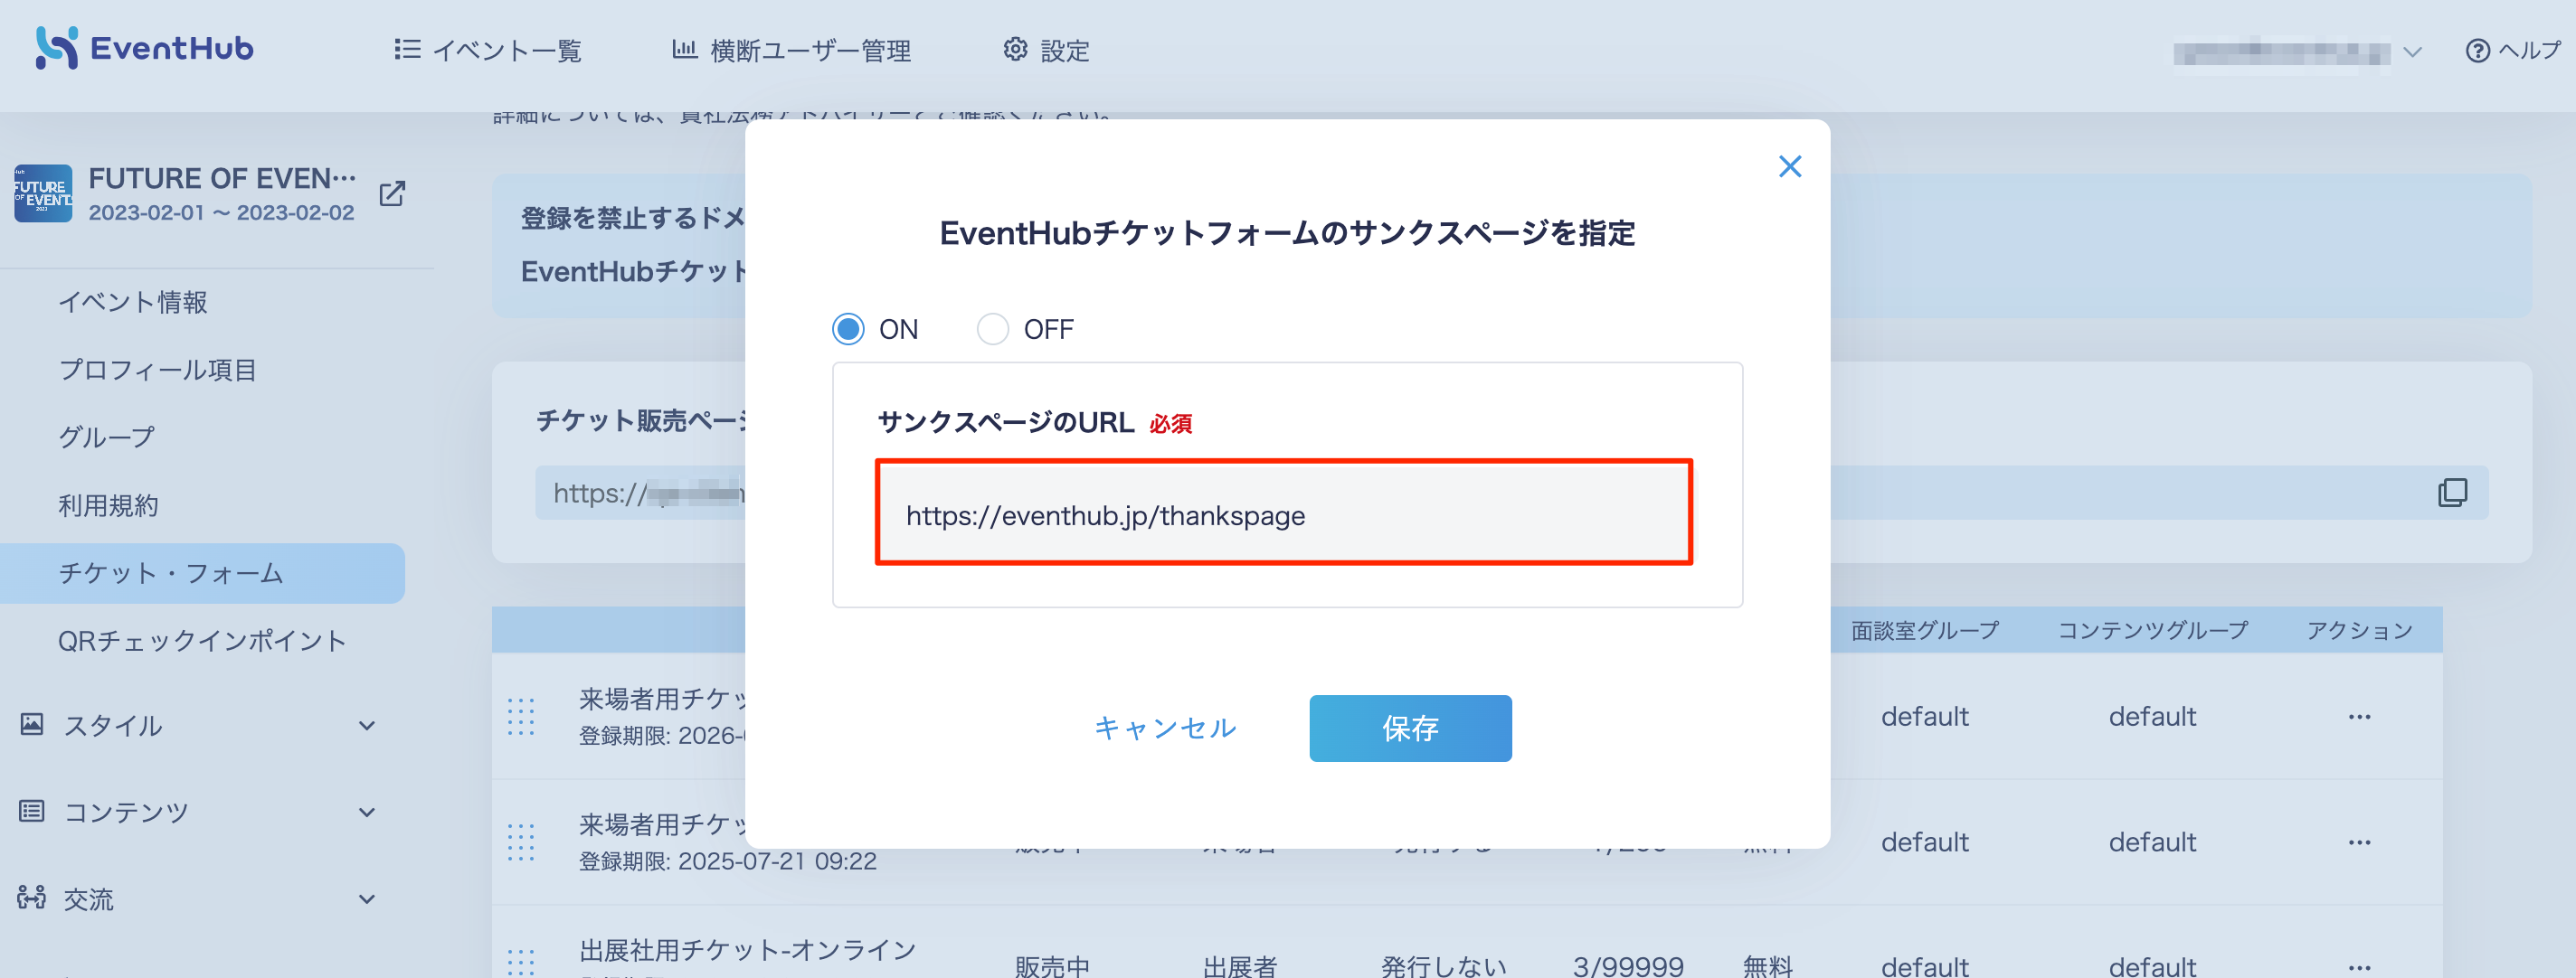Screen dimensions: 2576x978
Task: Select the ON radio button
Action: [848, 329]
